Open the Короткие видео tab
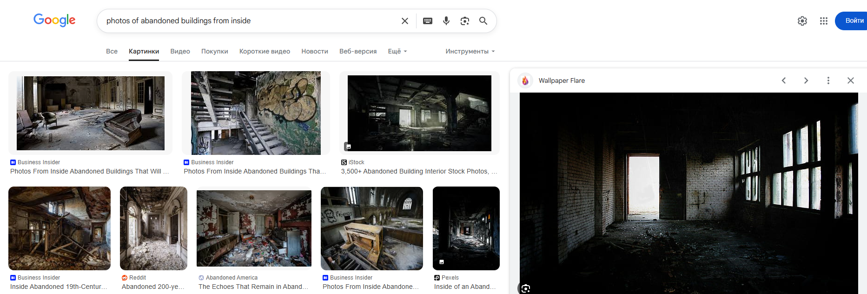The width and height of the screenshot is (867, 294). tap(265, 51)
